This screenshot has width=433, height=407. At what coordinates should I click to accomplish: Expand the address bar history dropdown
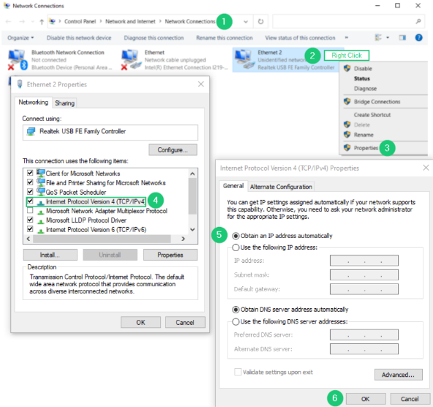[x=246, y=22]
